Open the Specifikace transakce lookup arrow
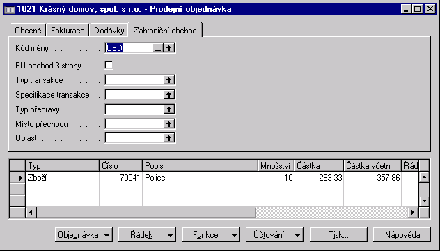 point(168,95)
